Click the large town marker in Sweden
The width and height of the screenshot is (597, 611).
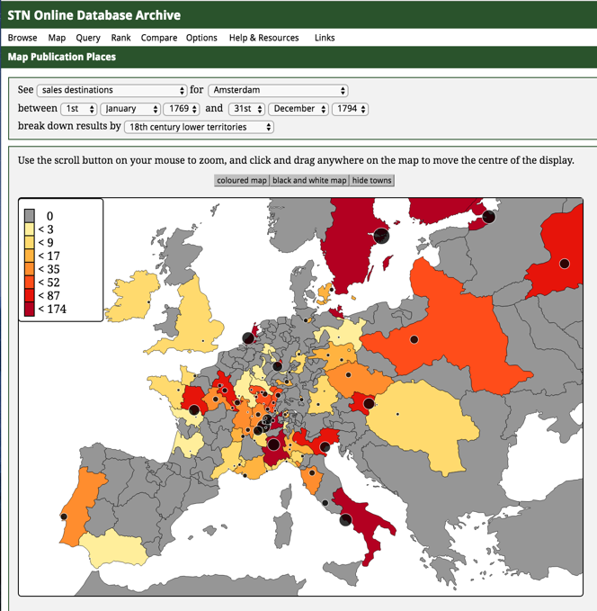click(x=380, y=236)
